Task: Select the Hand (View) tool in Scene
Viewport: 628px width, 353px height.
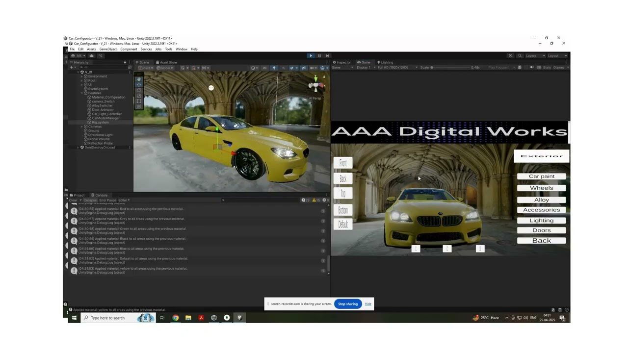Action: coord(139,79)
